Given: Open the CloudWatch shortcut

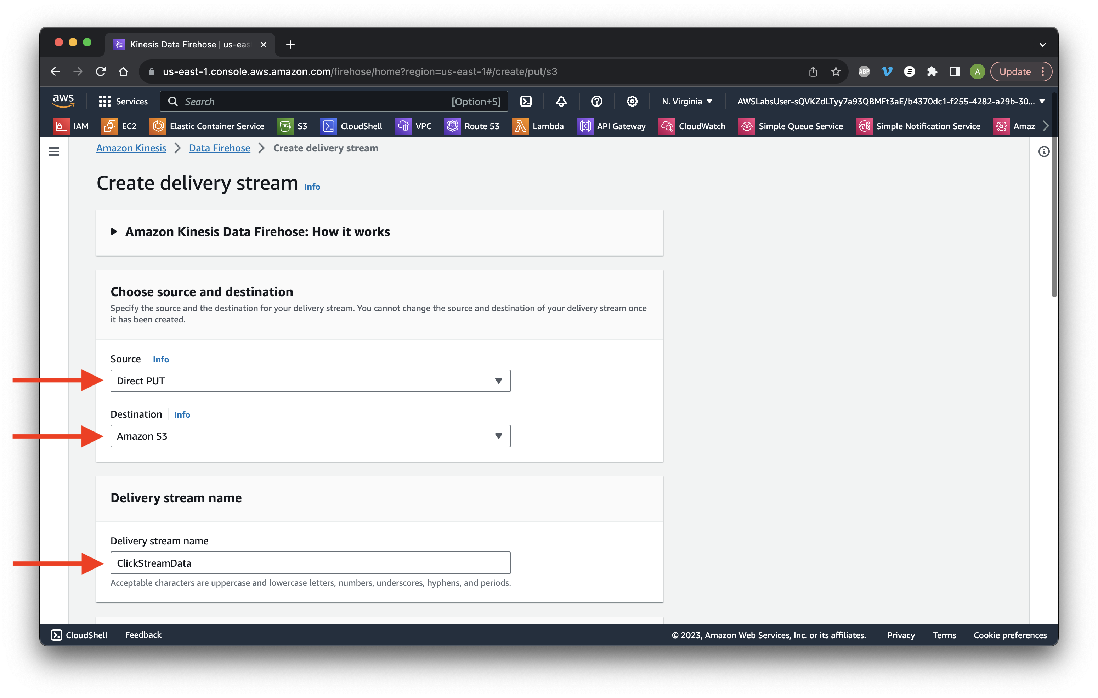Looking at the screenshot, I should 692,126.
